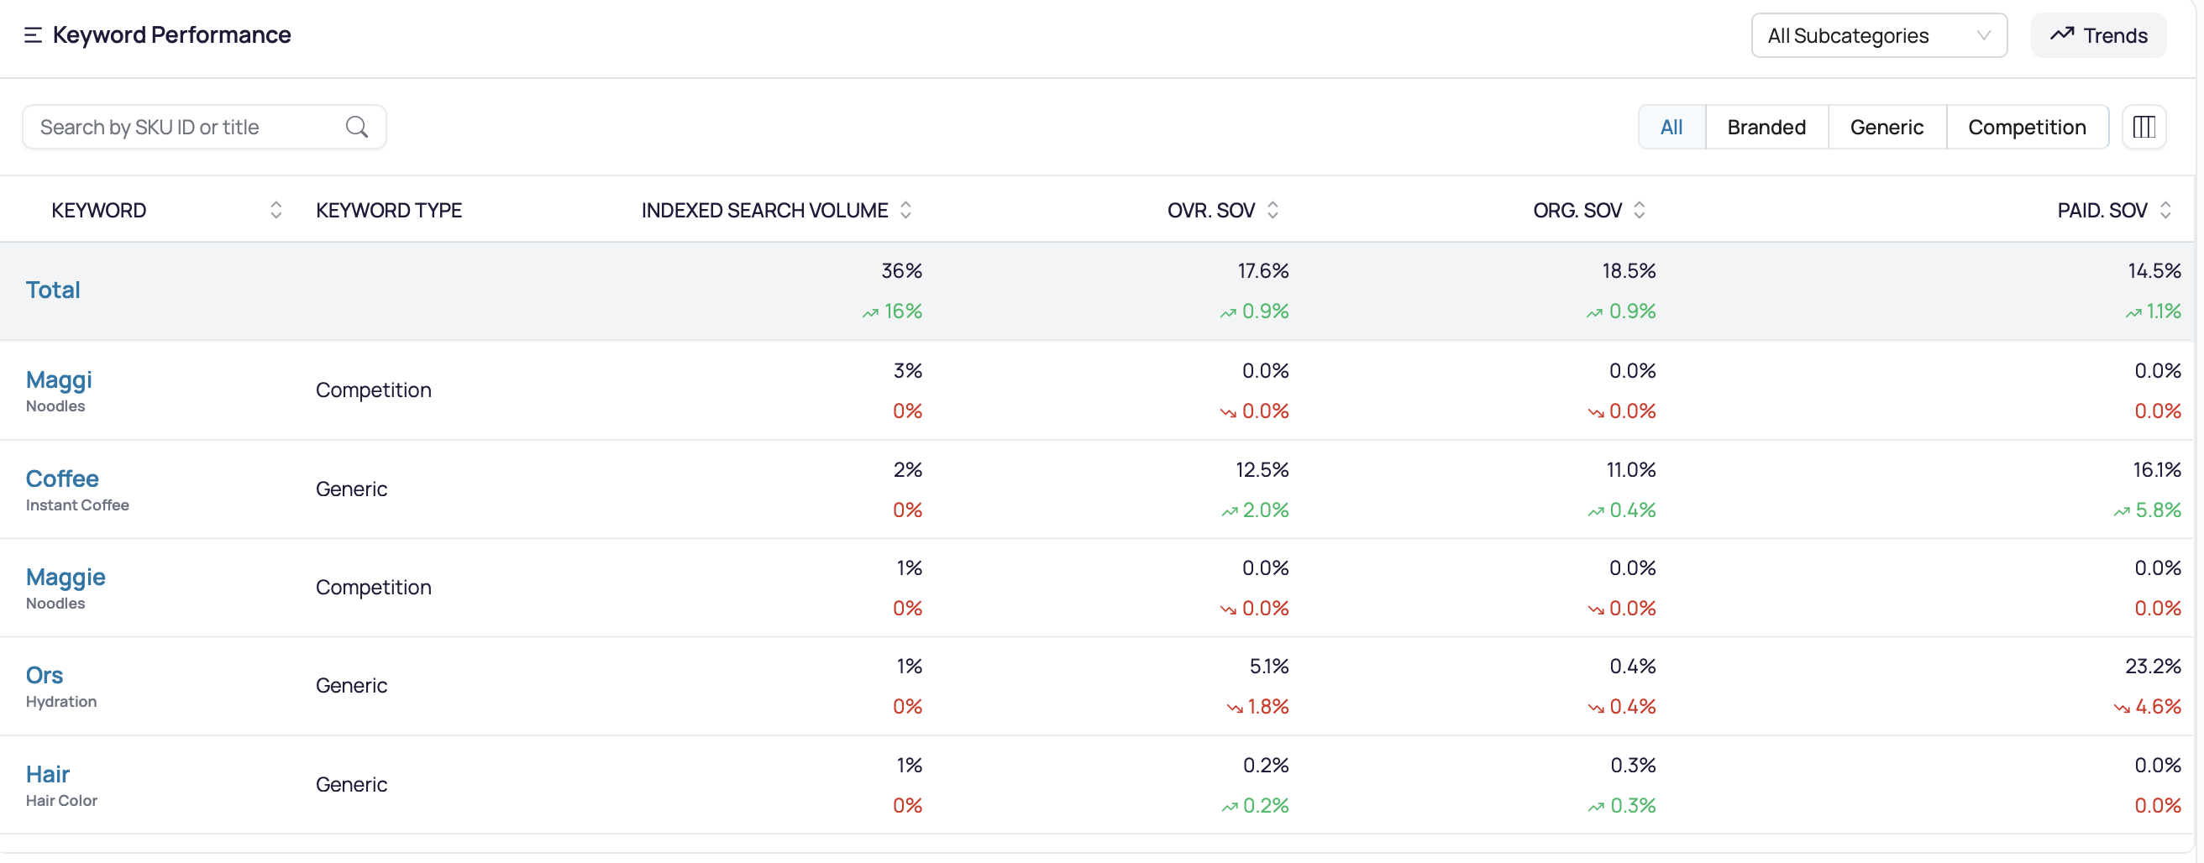Viewport: 2204px width, 863px height.
Task: Switch to the Competition filter tab
Action: 2027,128
